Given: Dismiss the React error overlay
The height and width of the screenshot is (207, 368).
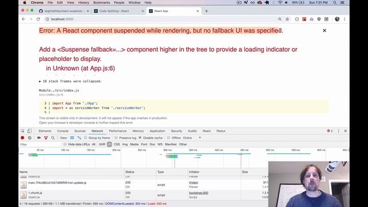Looking at the screenshot, I should coord(324,30).
